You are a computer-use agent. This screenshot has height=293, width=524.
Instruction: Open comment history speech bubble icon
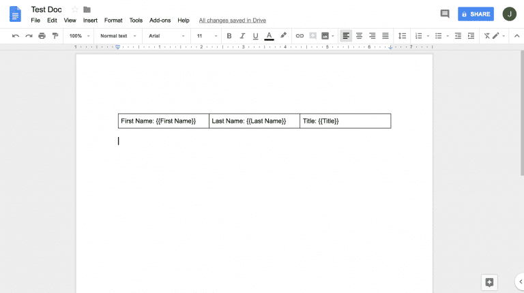pyautogui.click(x=445, y=14)
